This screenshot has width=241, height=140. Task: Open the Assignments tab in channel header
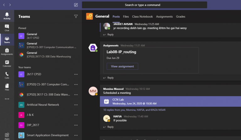point(164,16)
